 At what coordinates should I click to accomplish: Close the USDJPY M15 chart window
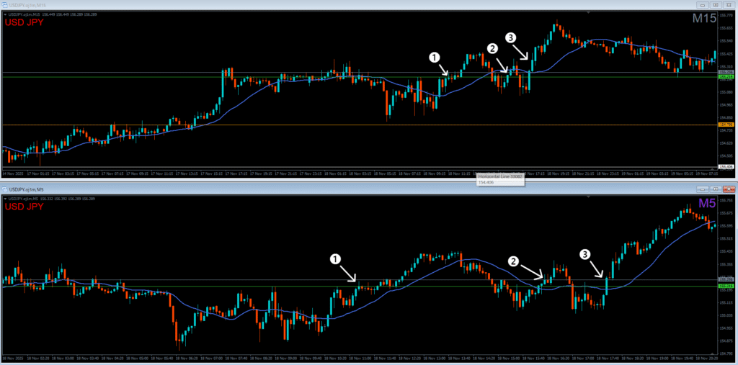click(x=728, y=5)
